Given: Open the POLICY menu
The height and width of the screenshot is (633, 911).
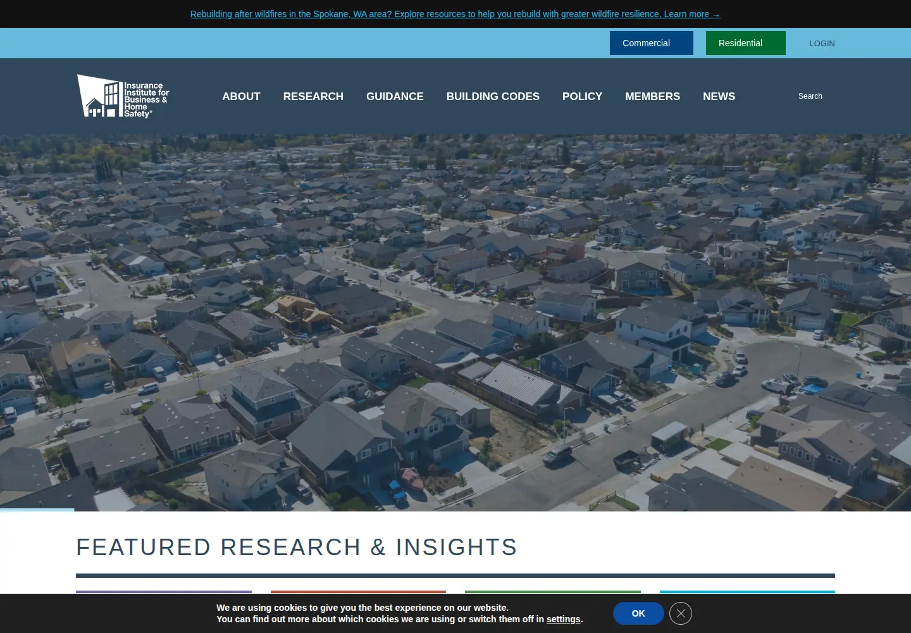Looking at the screenshot, I should [582, 96].
